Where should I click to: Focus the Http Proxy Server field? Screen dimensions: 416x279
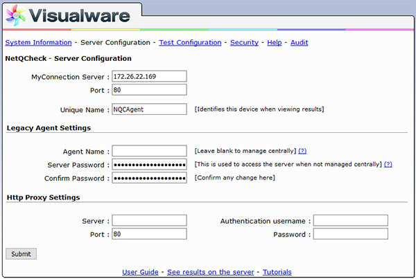point(149,220)
